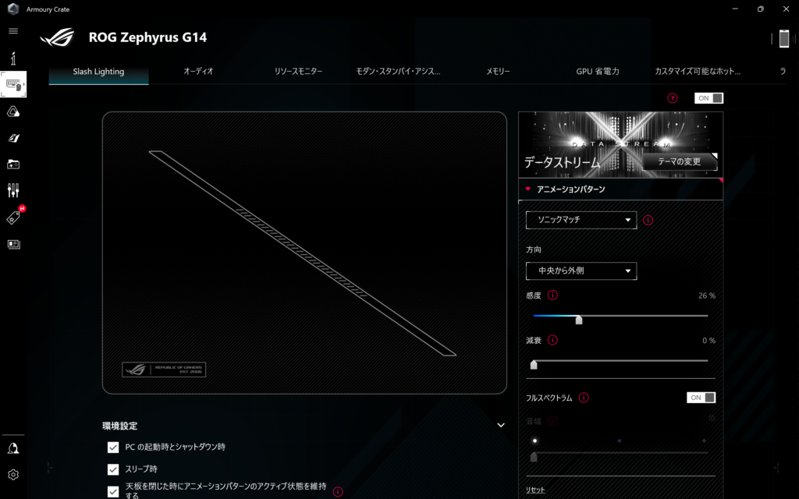Uncheck 天板を閉じた時にアニメーション checkbox
799x499 pixels.
(x=113, y=491)
